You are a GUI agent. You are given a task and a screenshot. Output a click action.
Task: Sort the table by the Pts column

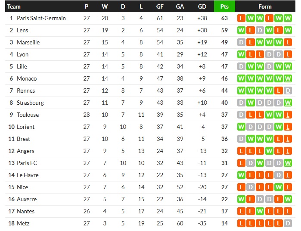[224, 6]
